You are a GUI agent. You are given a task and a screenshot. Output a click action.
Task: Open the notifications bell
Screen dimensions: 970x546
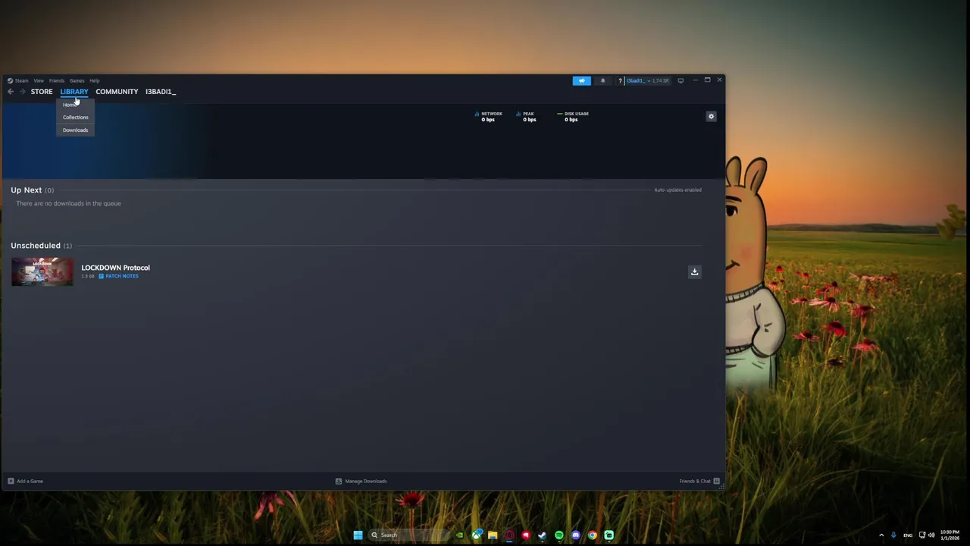pos(603,80)
